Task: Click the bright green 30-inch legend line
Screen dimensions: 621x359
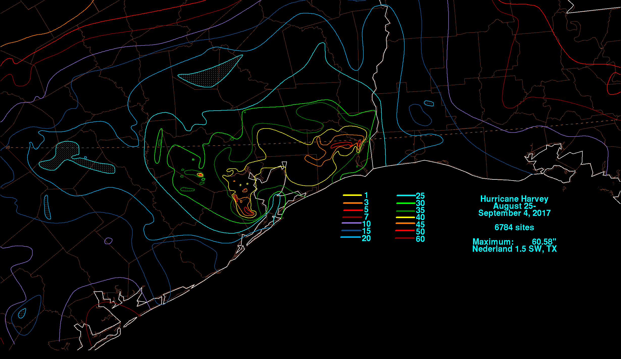Action: pyautogui.click(x=406, y=203)
